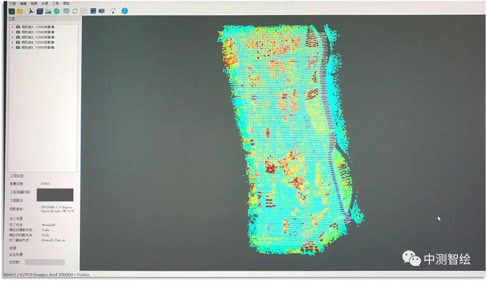The height and width of the screenshot is (281, 487).
Task: Expand the 相机组3 tree node
Action: click(12, 37)
